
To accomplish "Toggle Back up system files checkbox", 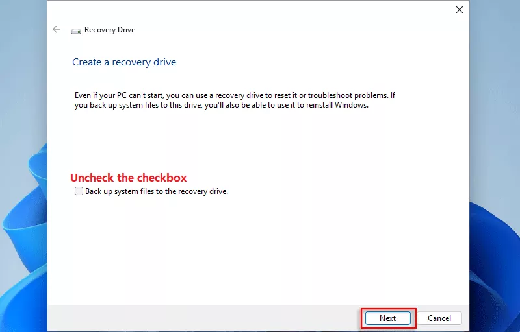I will tap(79, 191).
